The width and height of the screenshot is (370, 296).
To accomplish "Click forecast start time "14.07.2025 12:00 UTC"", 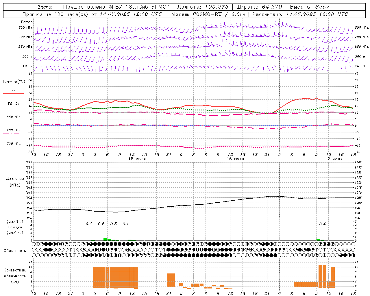I will pyautogui.click(x=131, y=14).
